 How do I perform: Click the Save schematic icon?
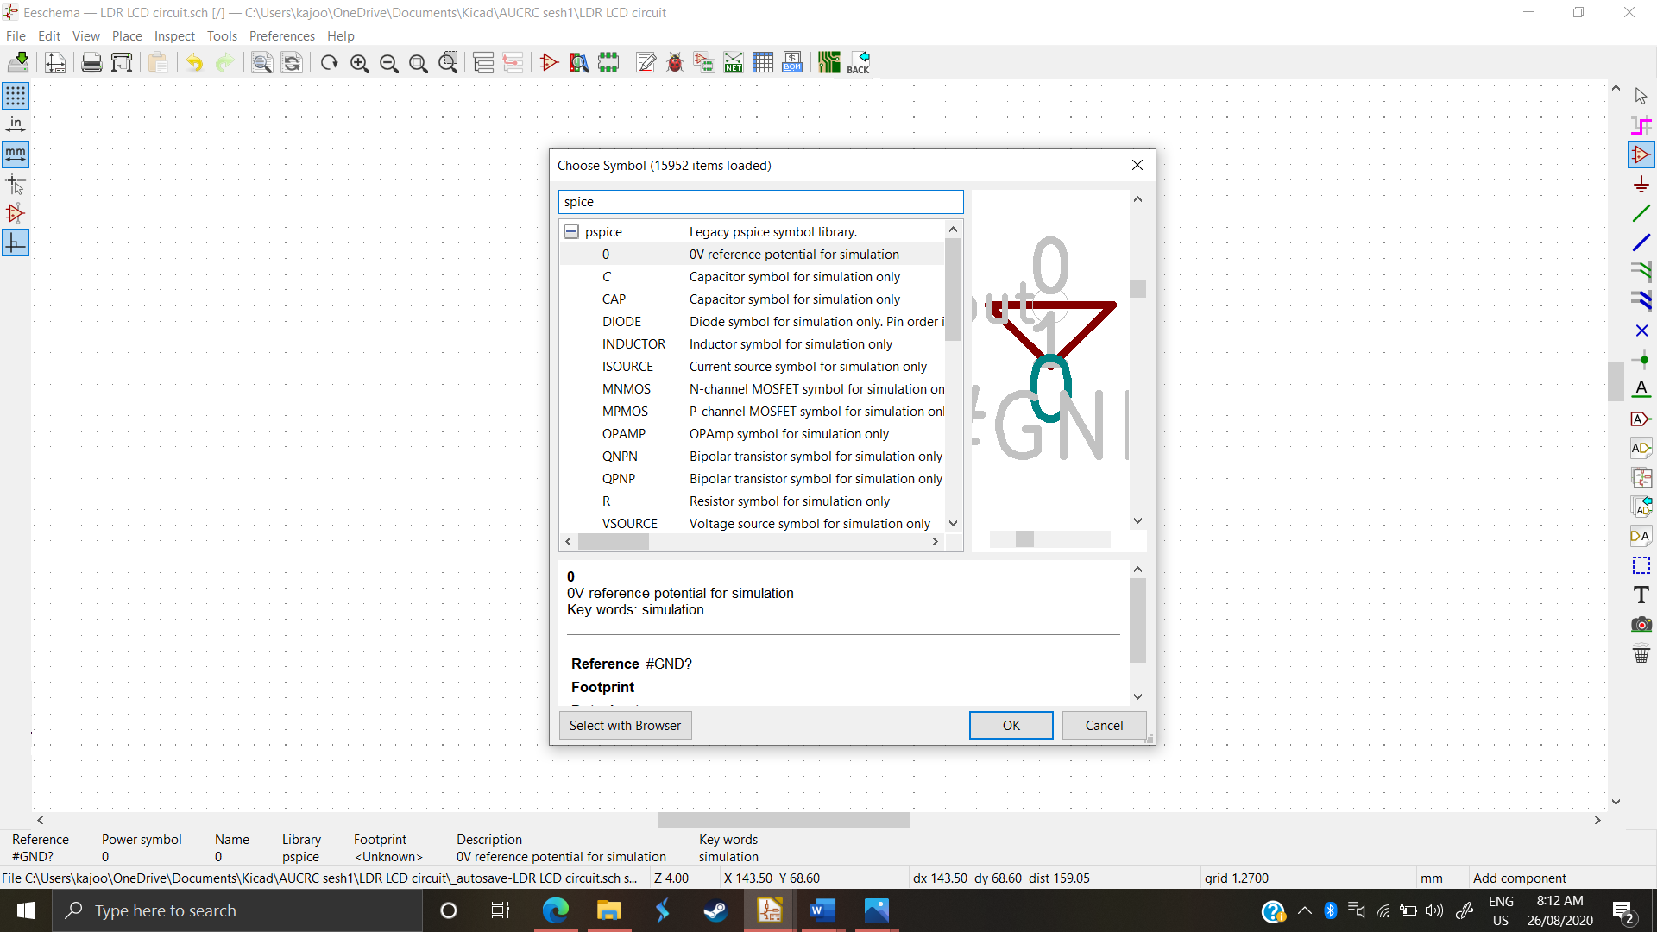pos(18,62)
